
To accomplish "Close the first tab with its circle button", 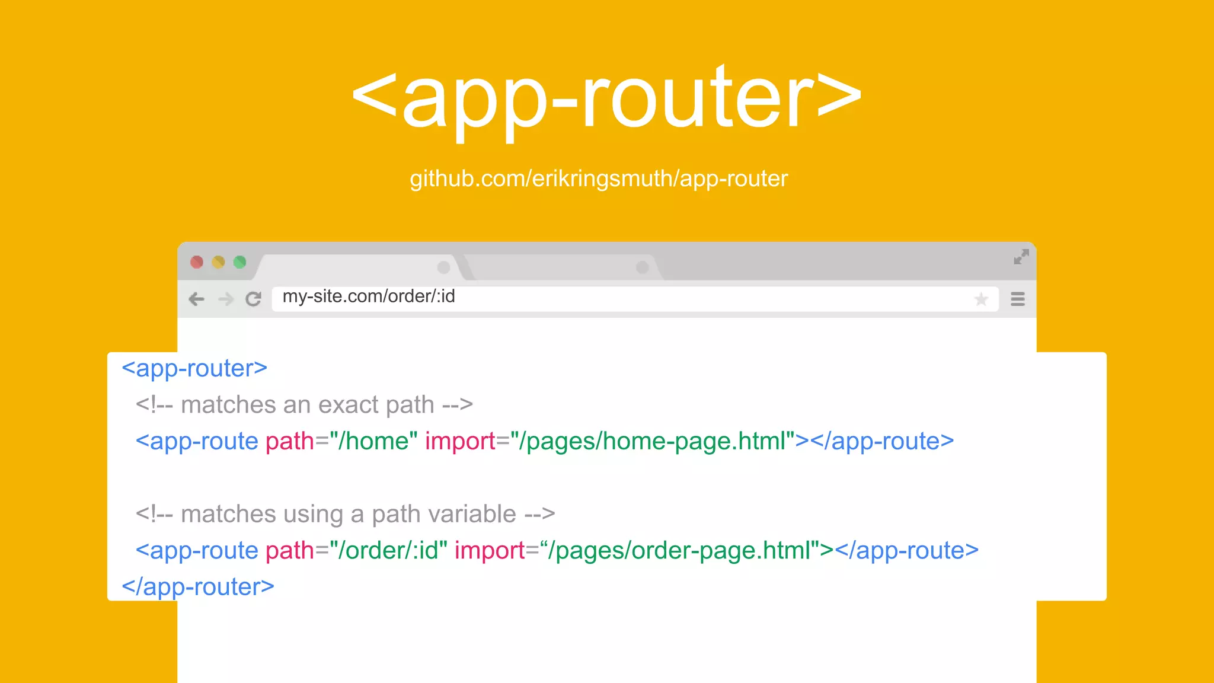I will (x=443, y=267).
